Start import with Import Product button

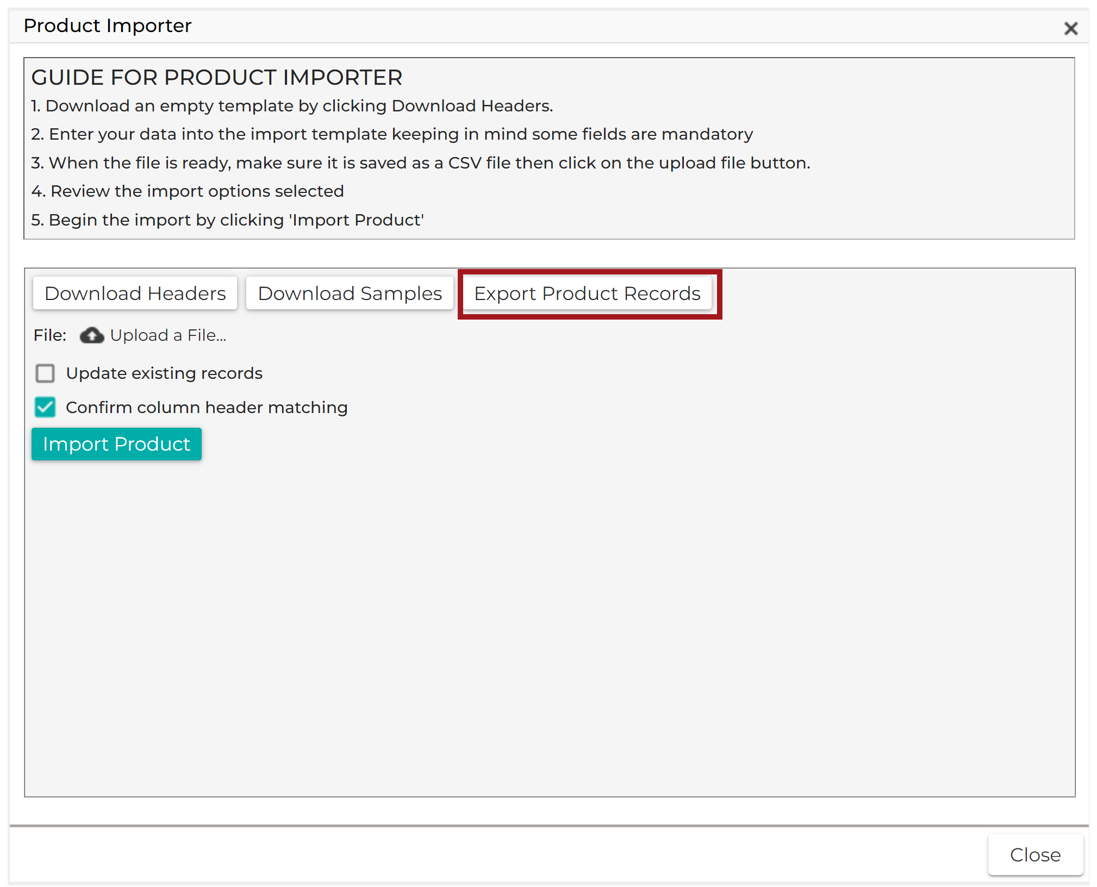tap(116, 444)
